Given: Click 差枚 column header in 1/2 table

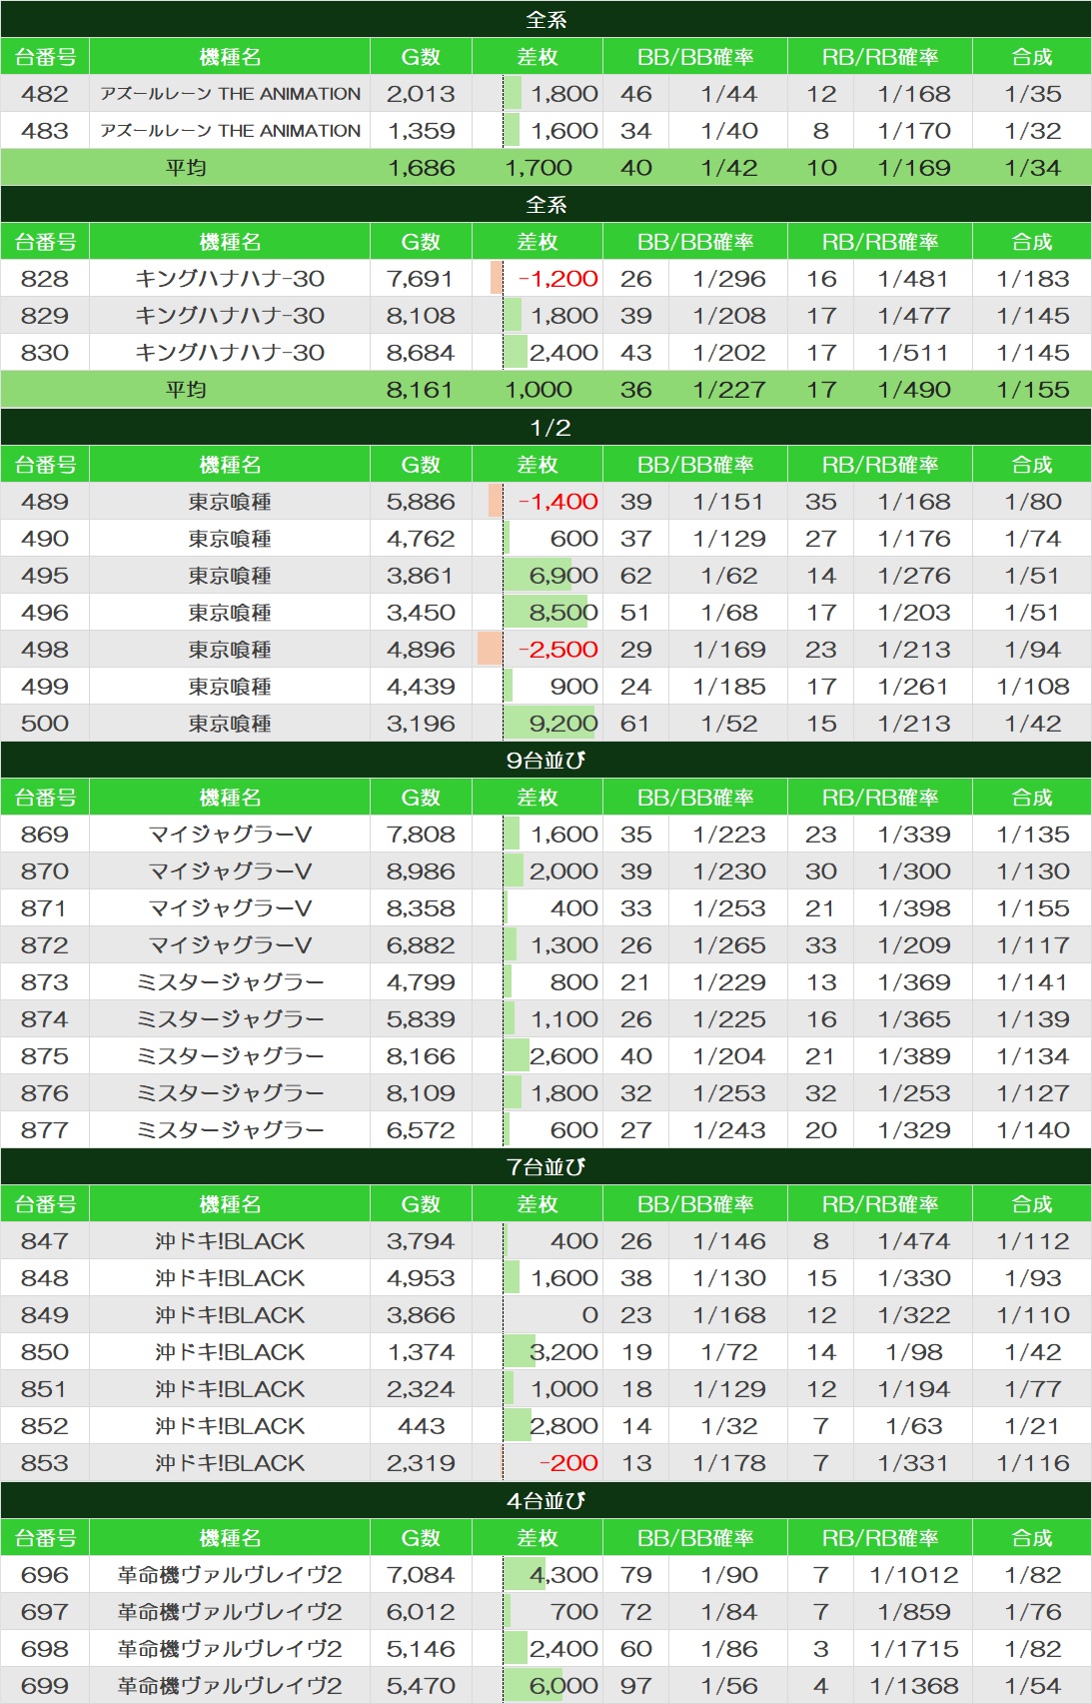Looking at the screenshot, I should 538,465.
